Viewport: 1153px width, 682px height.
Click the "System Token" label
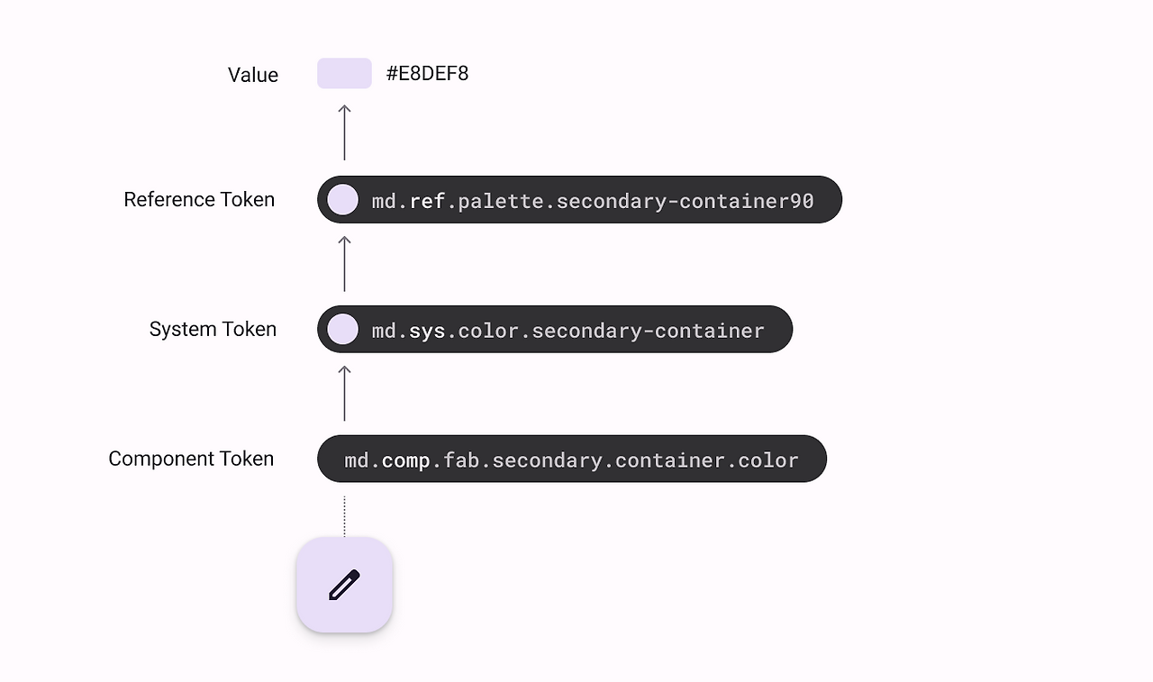(x=213, y=329)
